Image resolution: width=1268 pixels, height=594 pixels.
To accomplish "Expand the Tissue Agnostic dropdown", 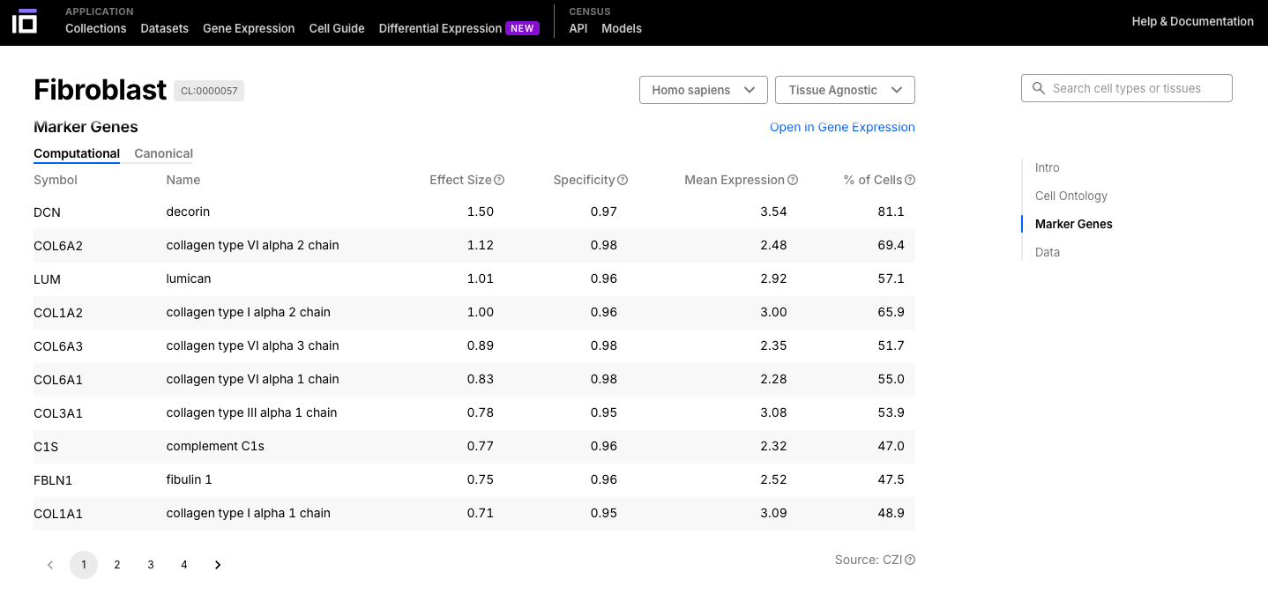I will point(844,90).
